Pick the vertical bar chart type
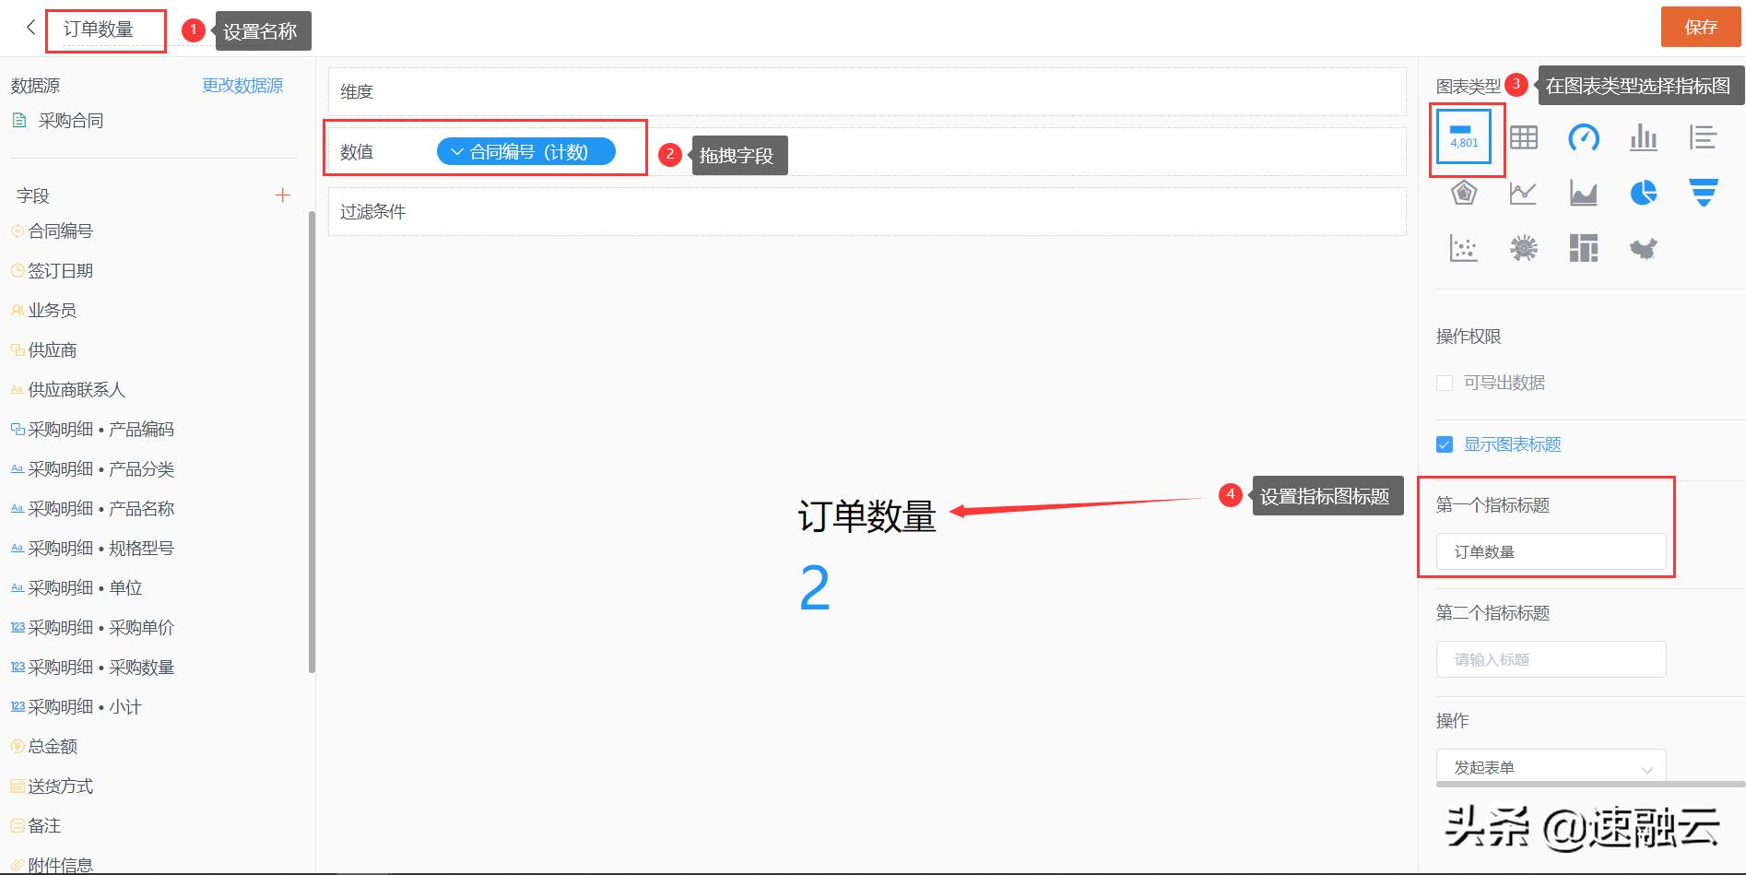This screenshot has width=1746, height=875. [1644, 137]
